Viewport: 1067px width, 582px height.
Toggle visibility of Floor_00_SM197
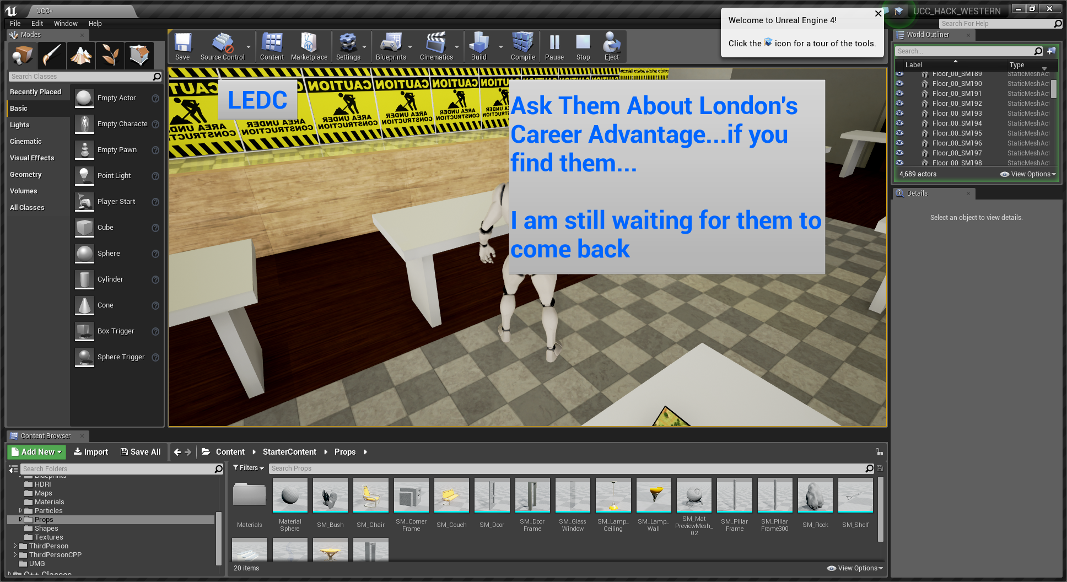point(899,153)
